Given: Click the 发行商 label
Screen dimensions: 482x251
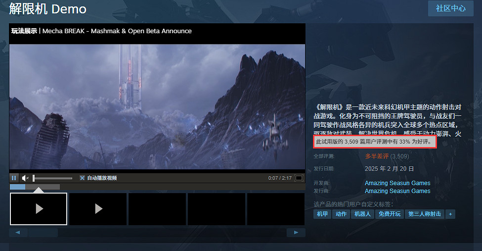Looking at the screenshot, I should pos(321,191).
